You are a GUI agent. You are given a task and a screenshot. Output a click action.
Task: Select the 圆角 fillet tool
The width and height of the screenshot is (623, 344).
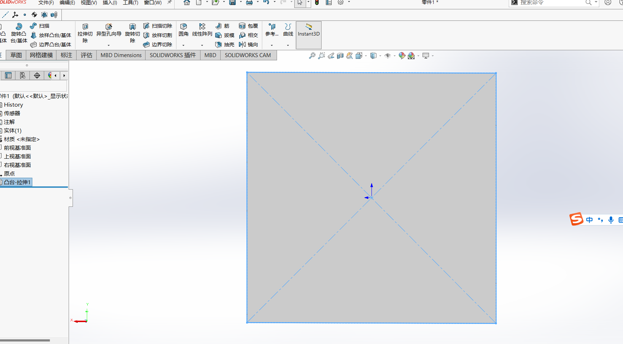[183, 30]
